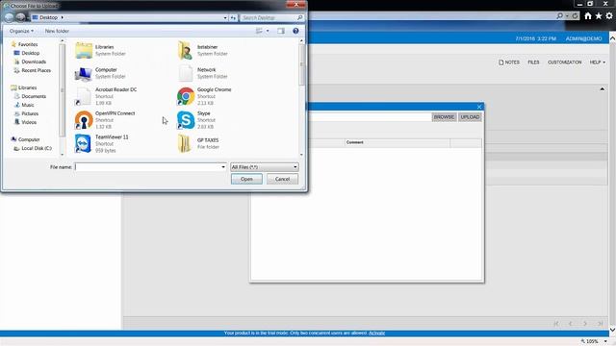Expand the Desktop path breadcrumb arrow

tap(62, 17)
